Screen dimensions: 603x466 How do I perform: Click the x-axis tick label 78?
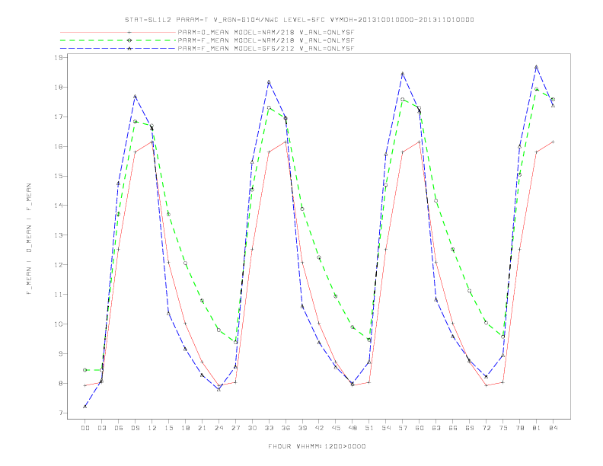tap(520, 428)
